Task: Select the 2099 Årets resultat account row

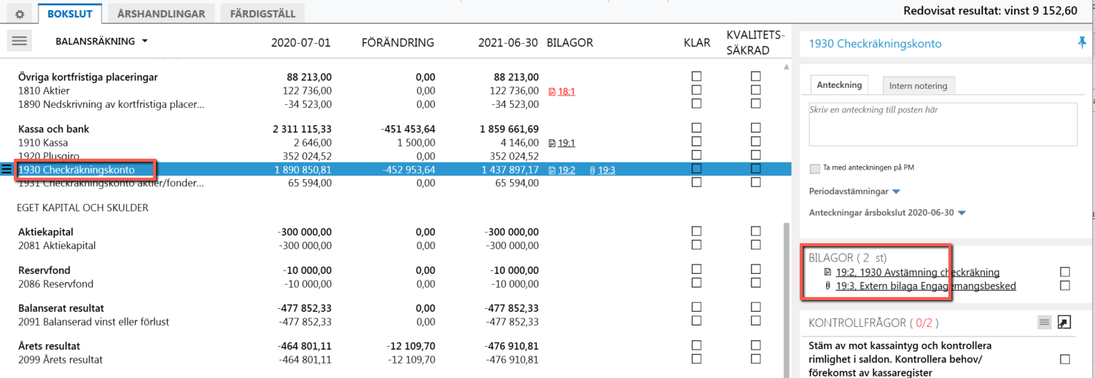Action: [x=394, y=360]
